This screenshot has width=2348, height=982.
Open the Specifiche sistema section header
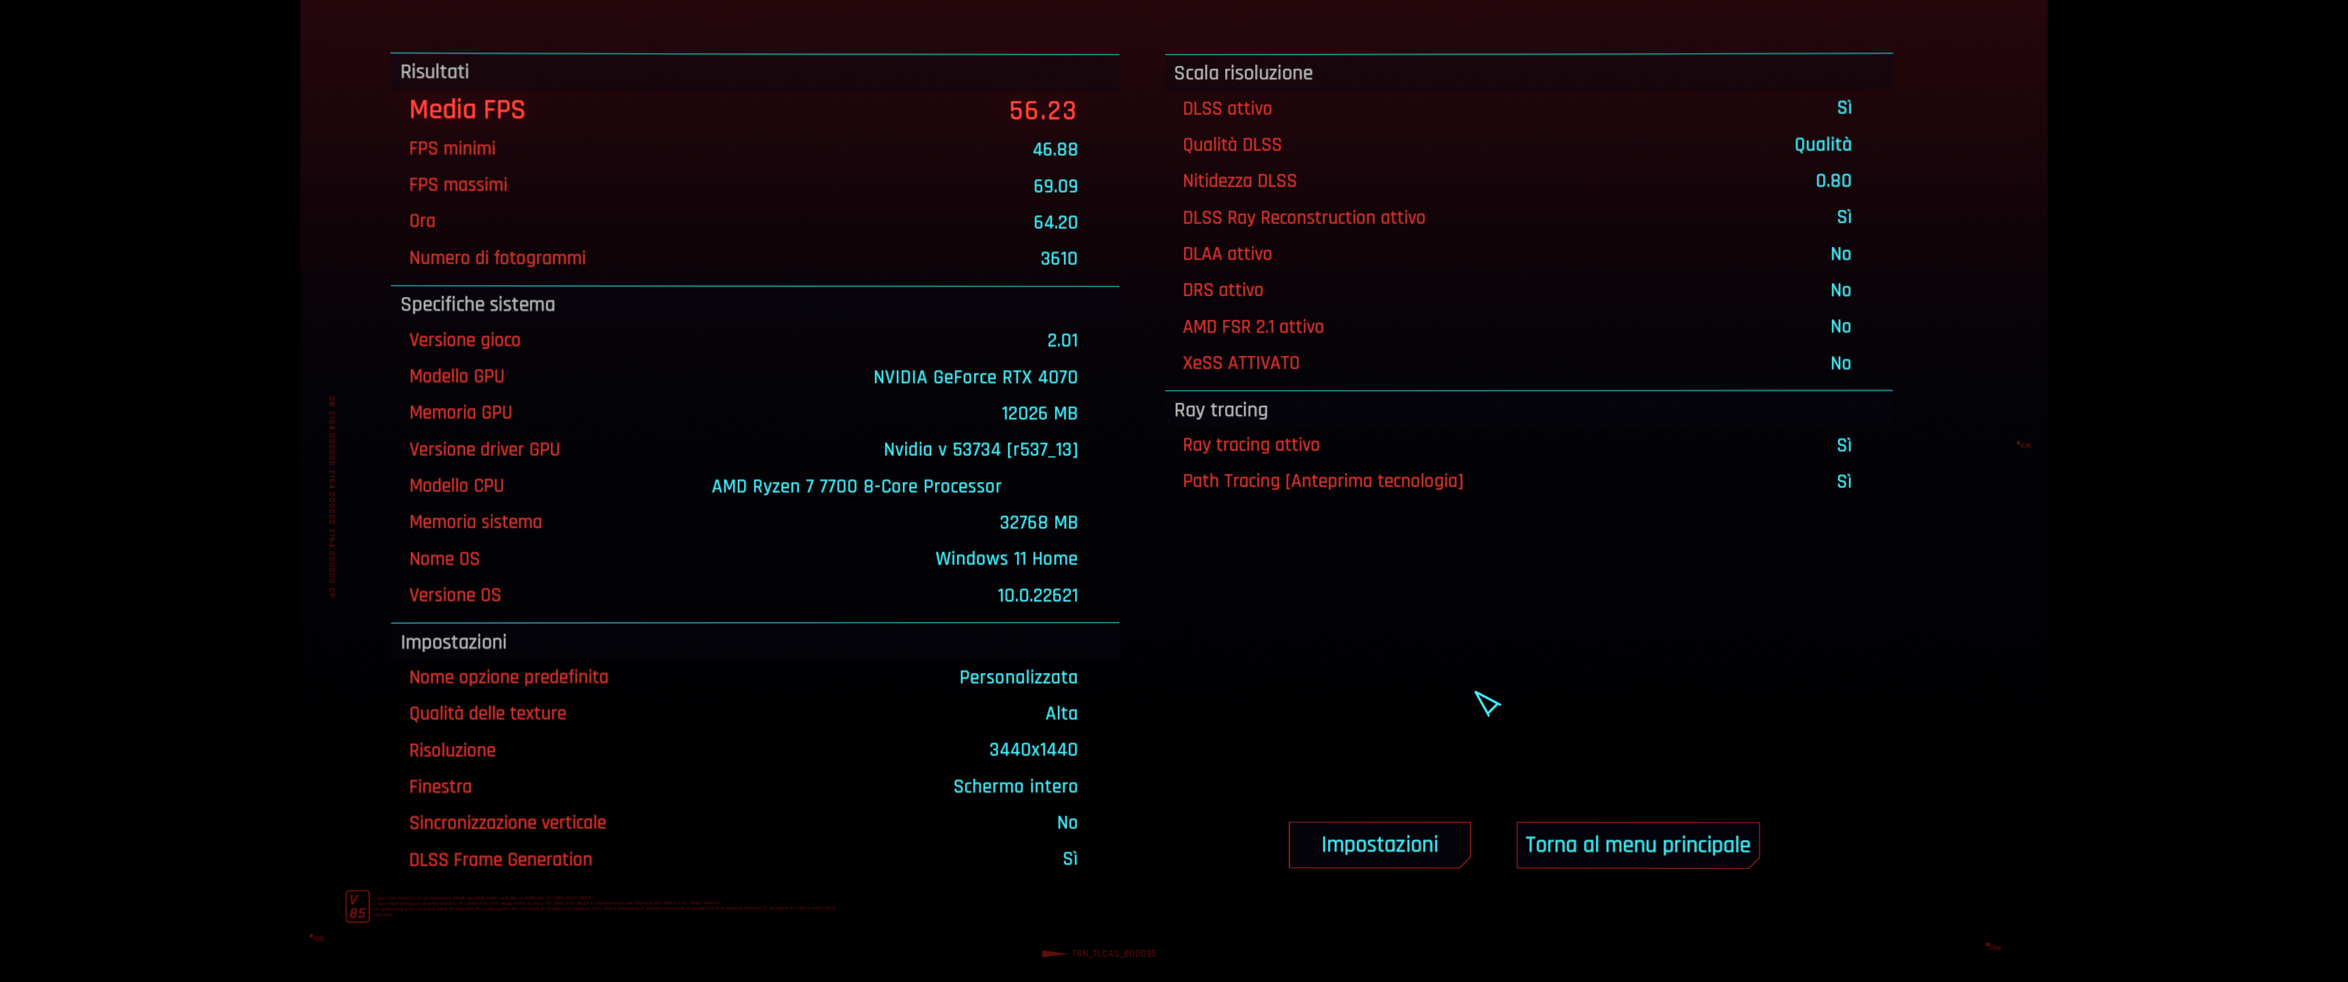tap(476, 304)
